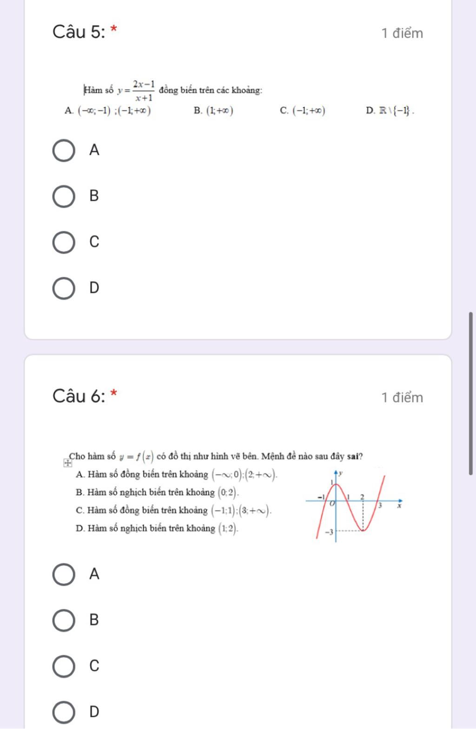Image resolution: width=476 pixels, height=729 pixels.
Task: Select radio option A for Câu 5
Action: (x=64, y=151)
